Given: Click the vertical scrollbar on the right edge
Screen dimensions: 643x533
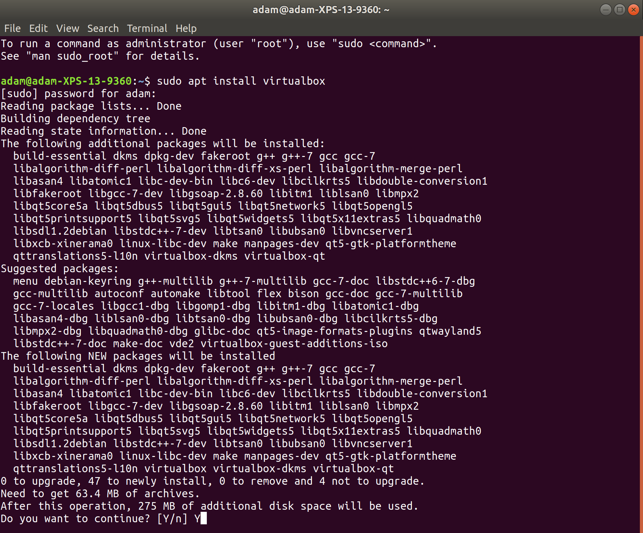Looking at the screenshot, I should pyautogui.click(x=641, y=278).
